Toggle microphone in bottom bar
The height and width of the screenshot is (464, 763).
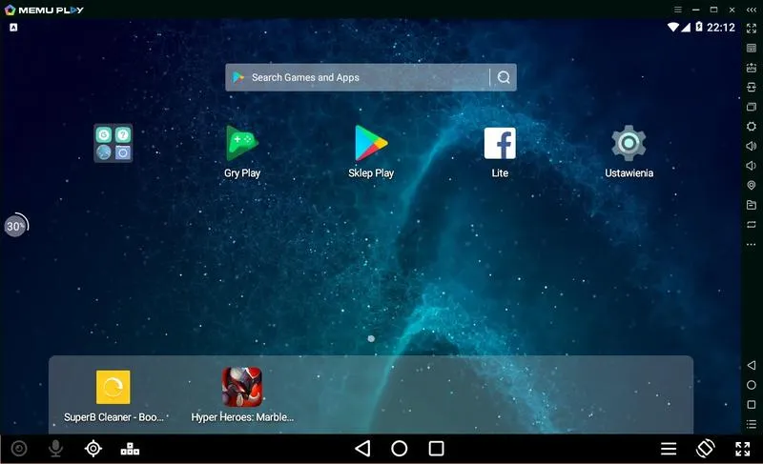point(56,449)
